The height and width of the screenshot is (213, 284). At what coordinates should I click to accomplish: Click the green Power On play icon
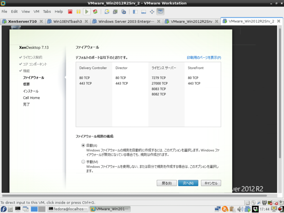click(x=87, y=12)
